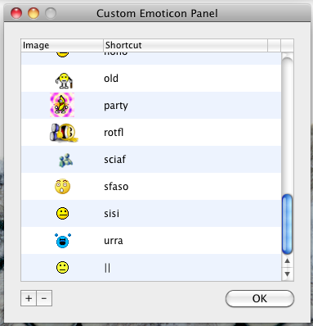This screenshot has height=326, width=313.
Task: Confirm with the OK button
Action: click(x=260, y=298)
